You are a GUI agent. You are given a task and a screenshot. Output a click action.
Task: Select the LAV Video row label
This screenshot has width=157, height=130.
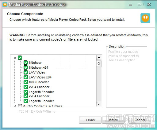click(x=37, y=72)
